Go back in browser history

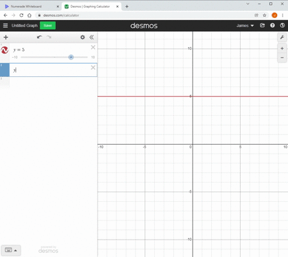[x=5, y=15]
